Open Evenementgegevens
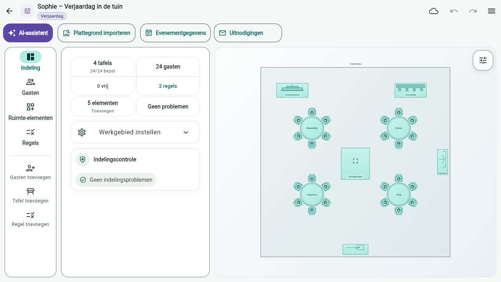This screenshot has width=501, height=282. tap(175, 33)
